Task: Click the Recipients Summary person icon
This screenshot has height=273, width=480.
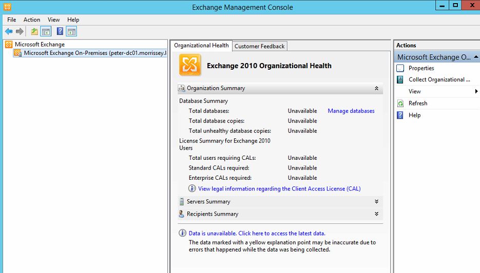Action: tap(182, 214)
